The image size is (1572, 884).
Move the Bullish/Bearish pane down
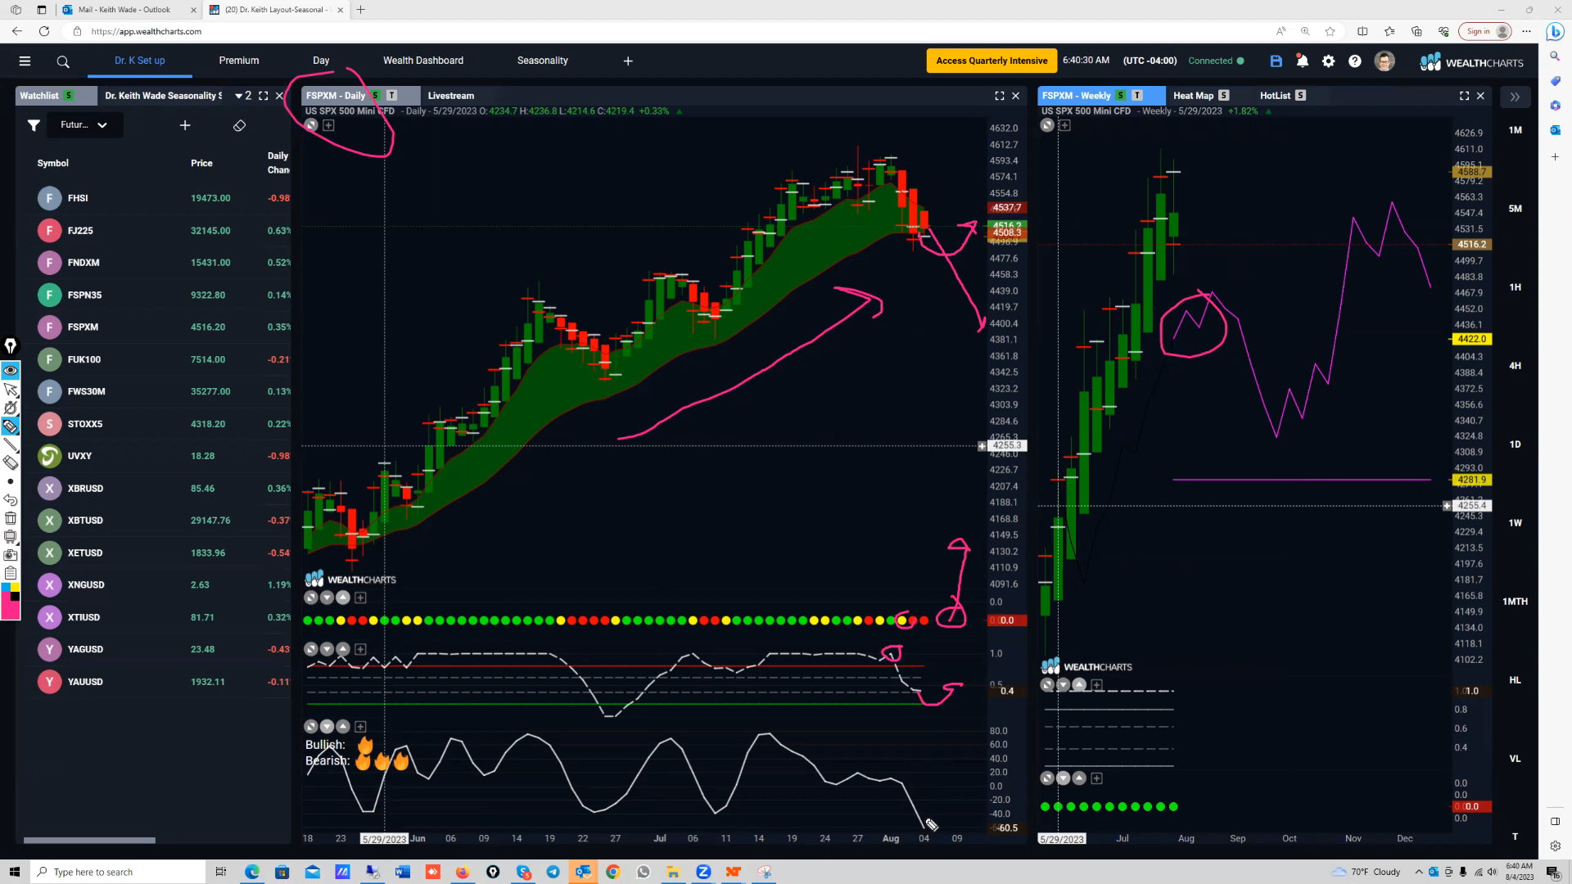point(327,727)
